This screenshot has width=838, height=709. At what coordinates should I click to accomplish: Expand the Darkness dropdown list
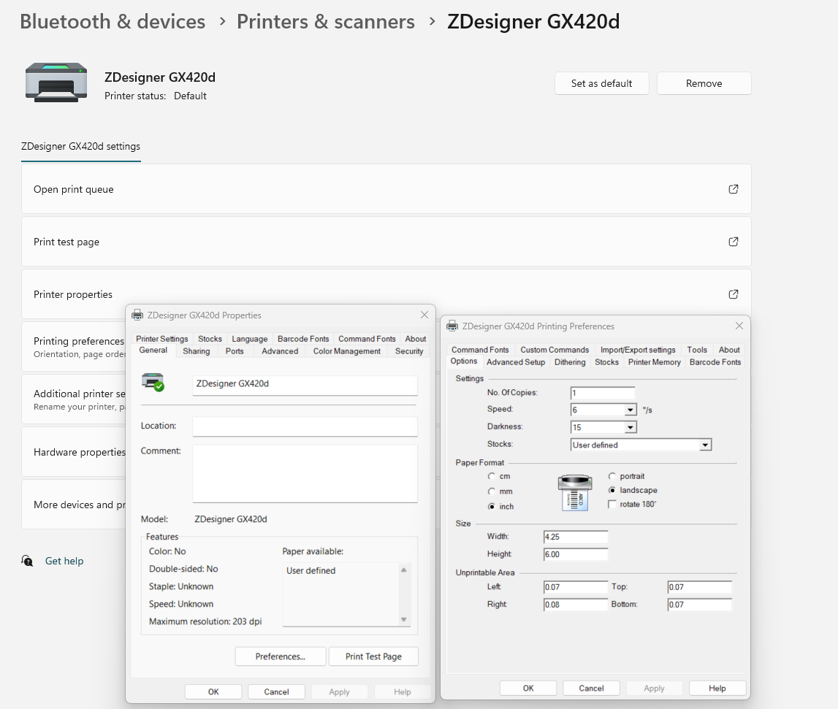(631, 427)
